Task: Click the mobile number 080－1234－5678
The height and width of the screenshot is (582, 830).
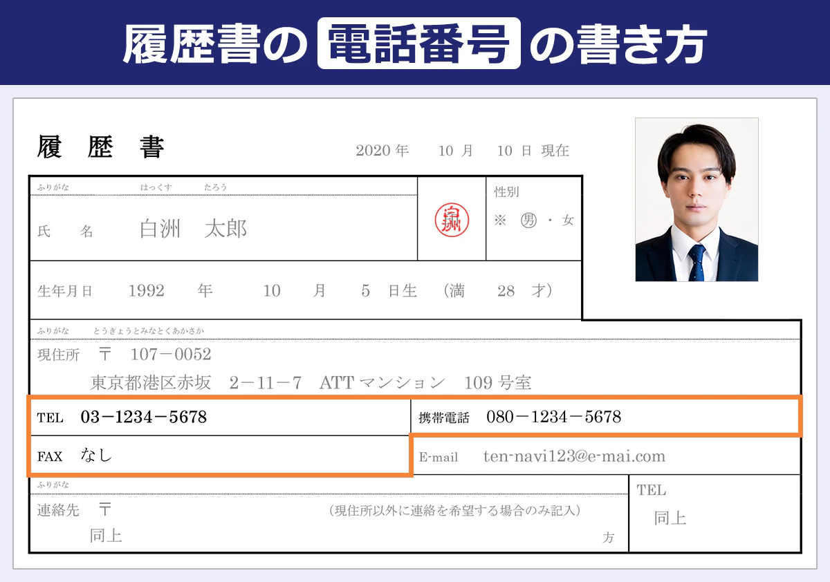Action: point(553,417)
